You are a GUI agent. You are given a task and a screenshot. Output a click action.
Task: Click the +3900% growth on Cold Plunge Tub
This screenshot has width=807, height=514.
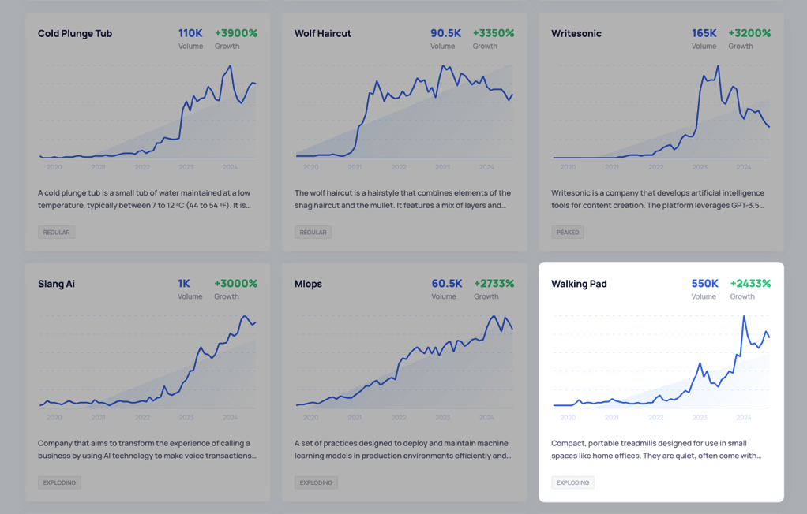click(236, 34)
